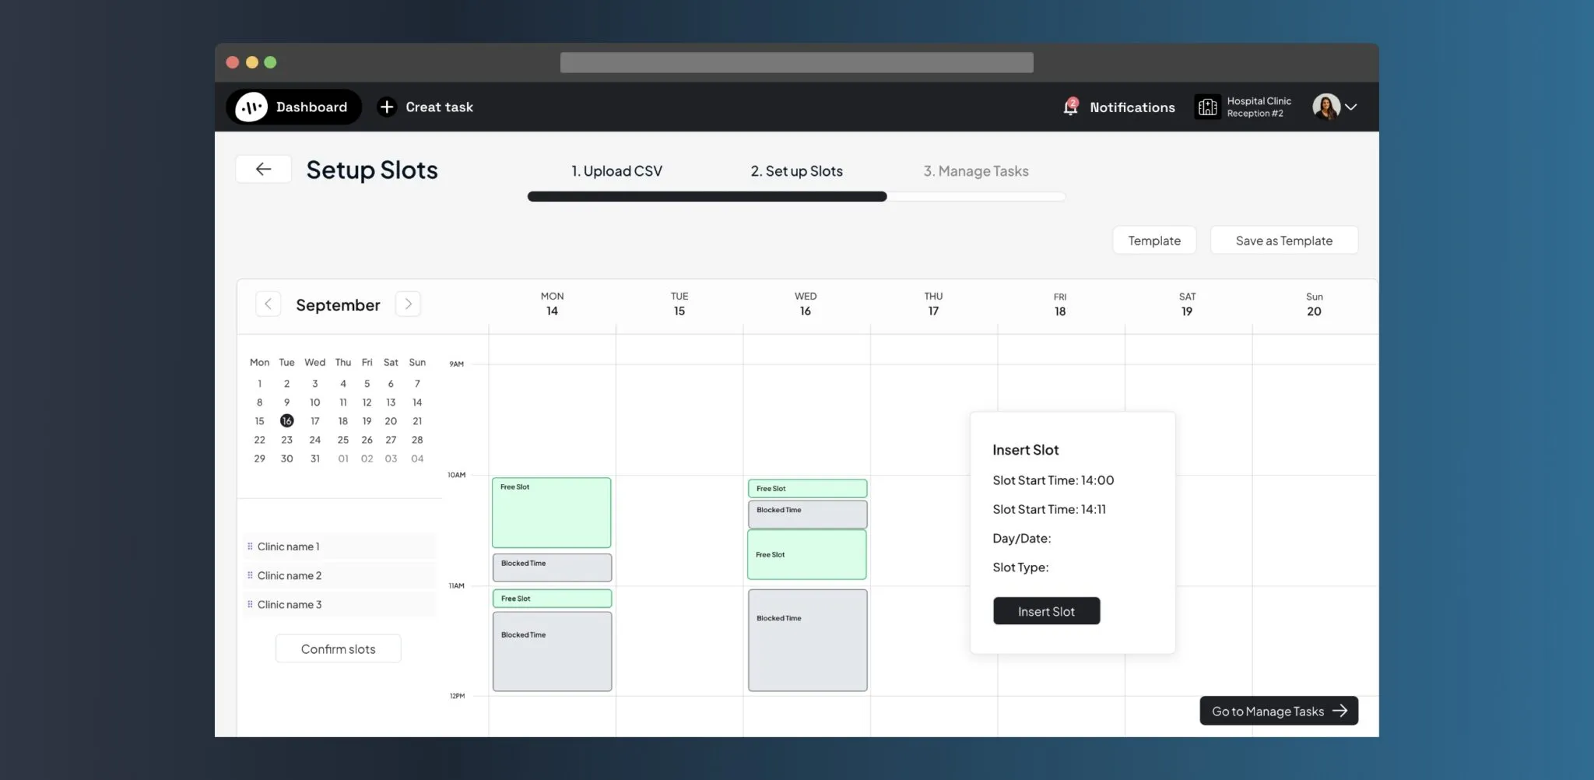Select Monday's small Free Slot at 11AM
This screenshot has width=1594, height=780.
(x=552, y=598)
